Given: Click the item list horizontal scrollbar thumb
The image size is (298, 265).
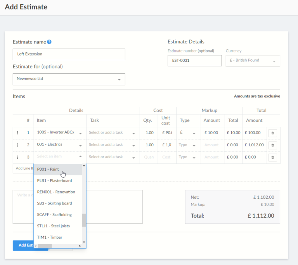Looking at the screenshot, I should (45, 246).
